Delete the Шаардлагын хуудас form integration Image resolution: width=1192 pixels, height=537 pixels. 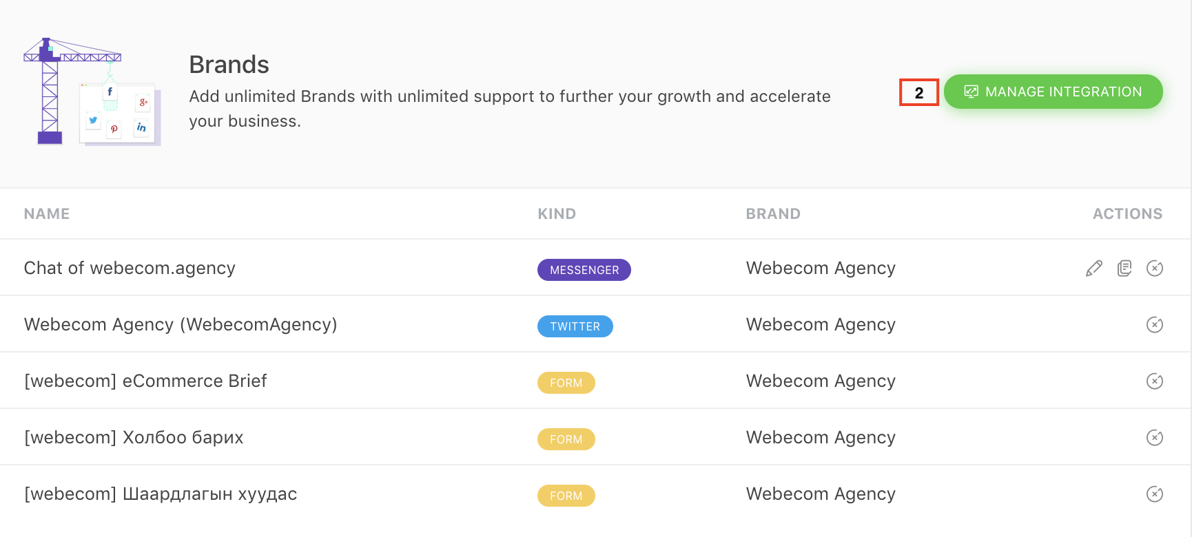click(x=1155, y=494)
